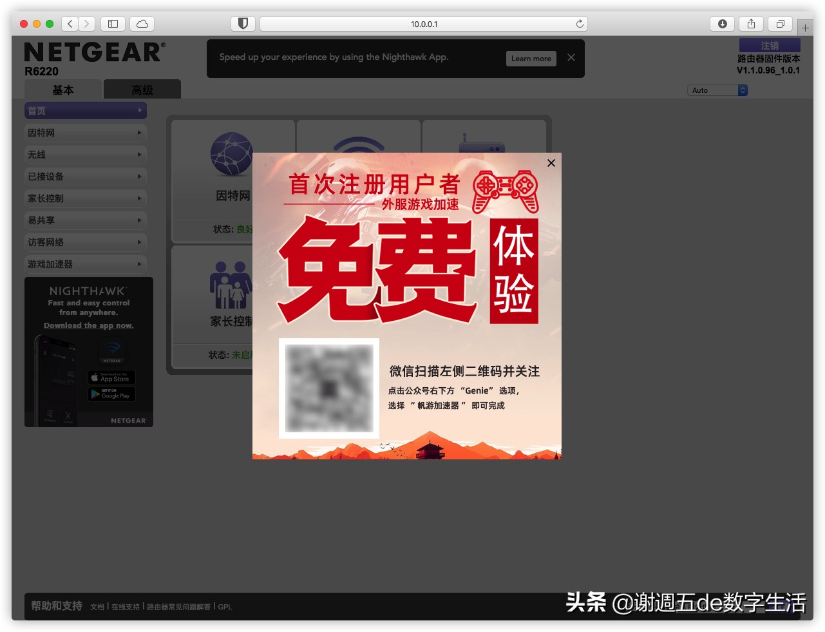Image resolution: width=825 pixels, height=632 pixels.
Task: Click the iCloud tabs icon in toolbar
Action: pos(141,23)
